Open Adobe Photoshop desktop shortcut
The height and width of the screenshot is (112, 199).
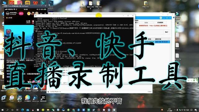[51, 5]
